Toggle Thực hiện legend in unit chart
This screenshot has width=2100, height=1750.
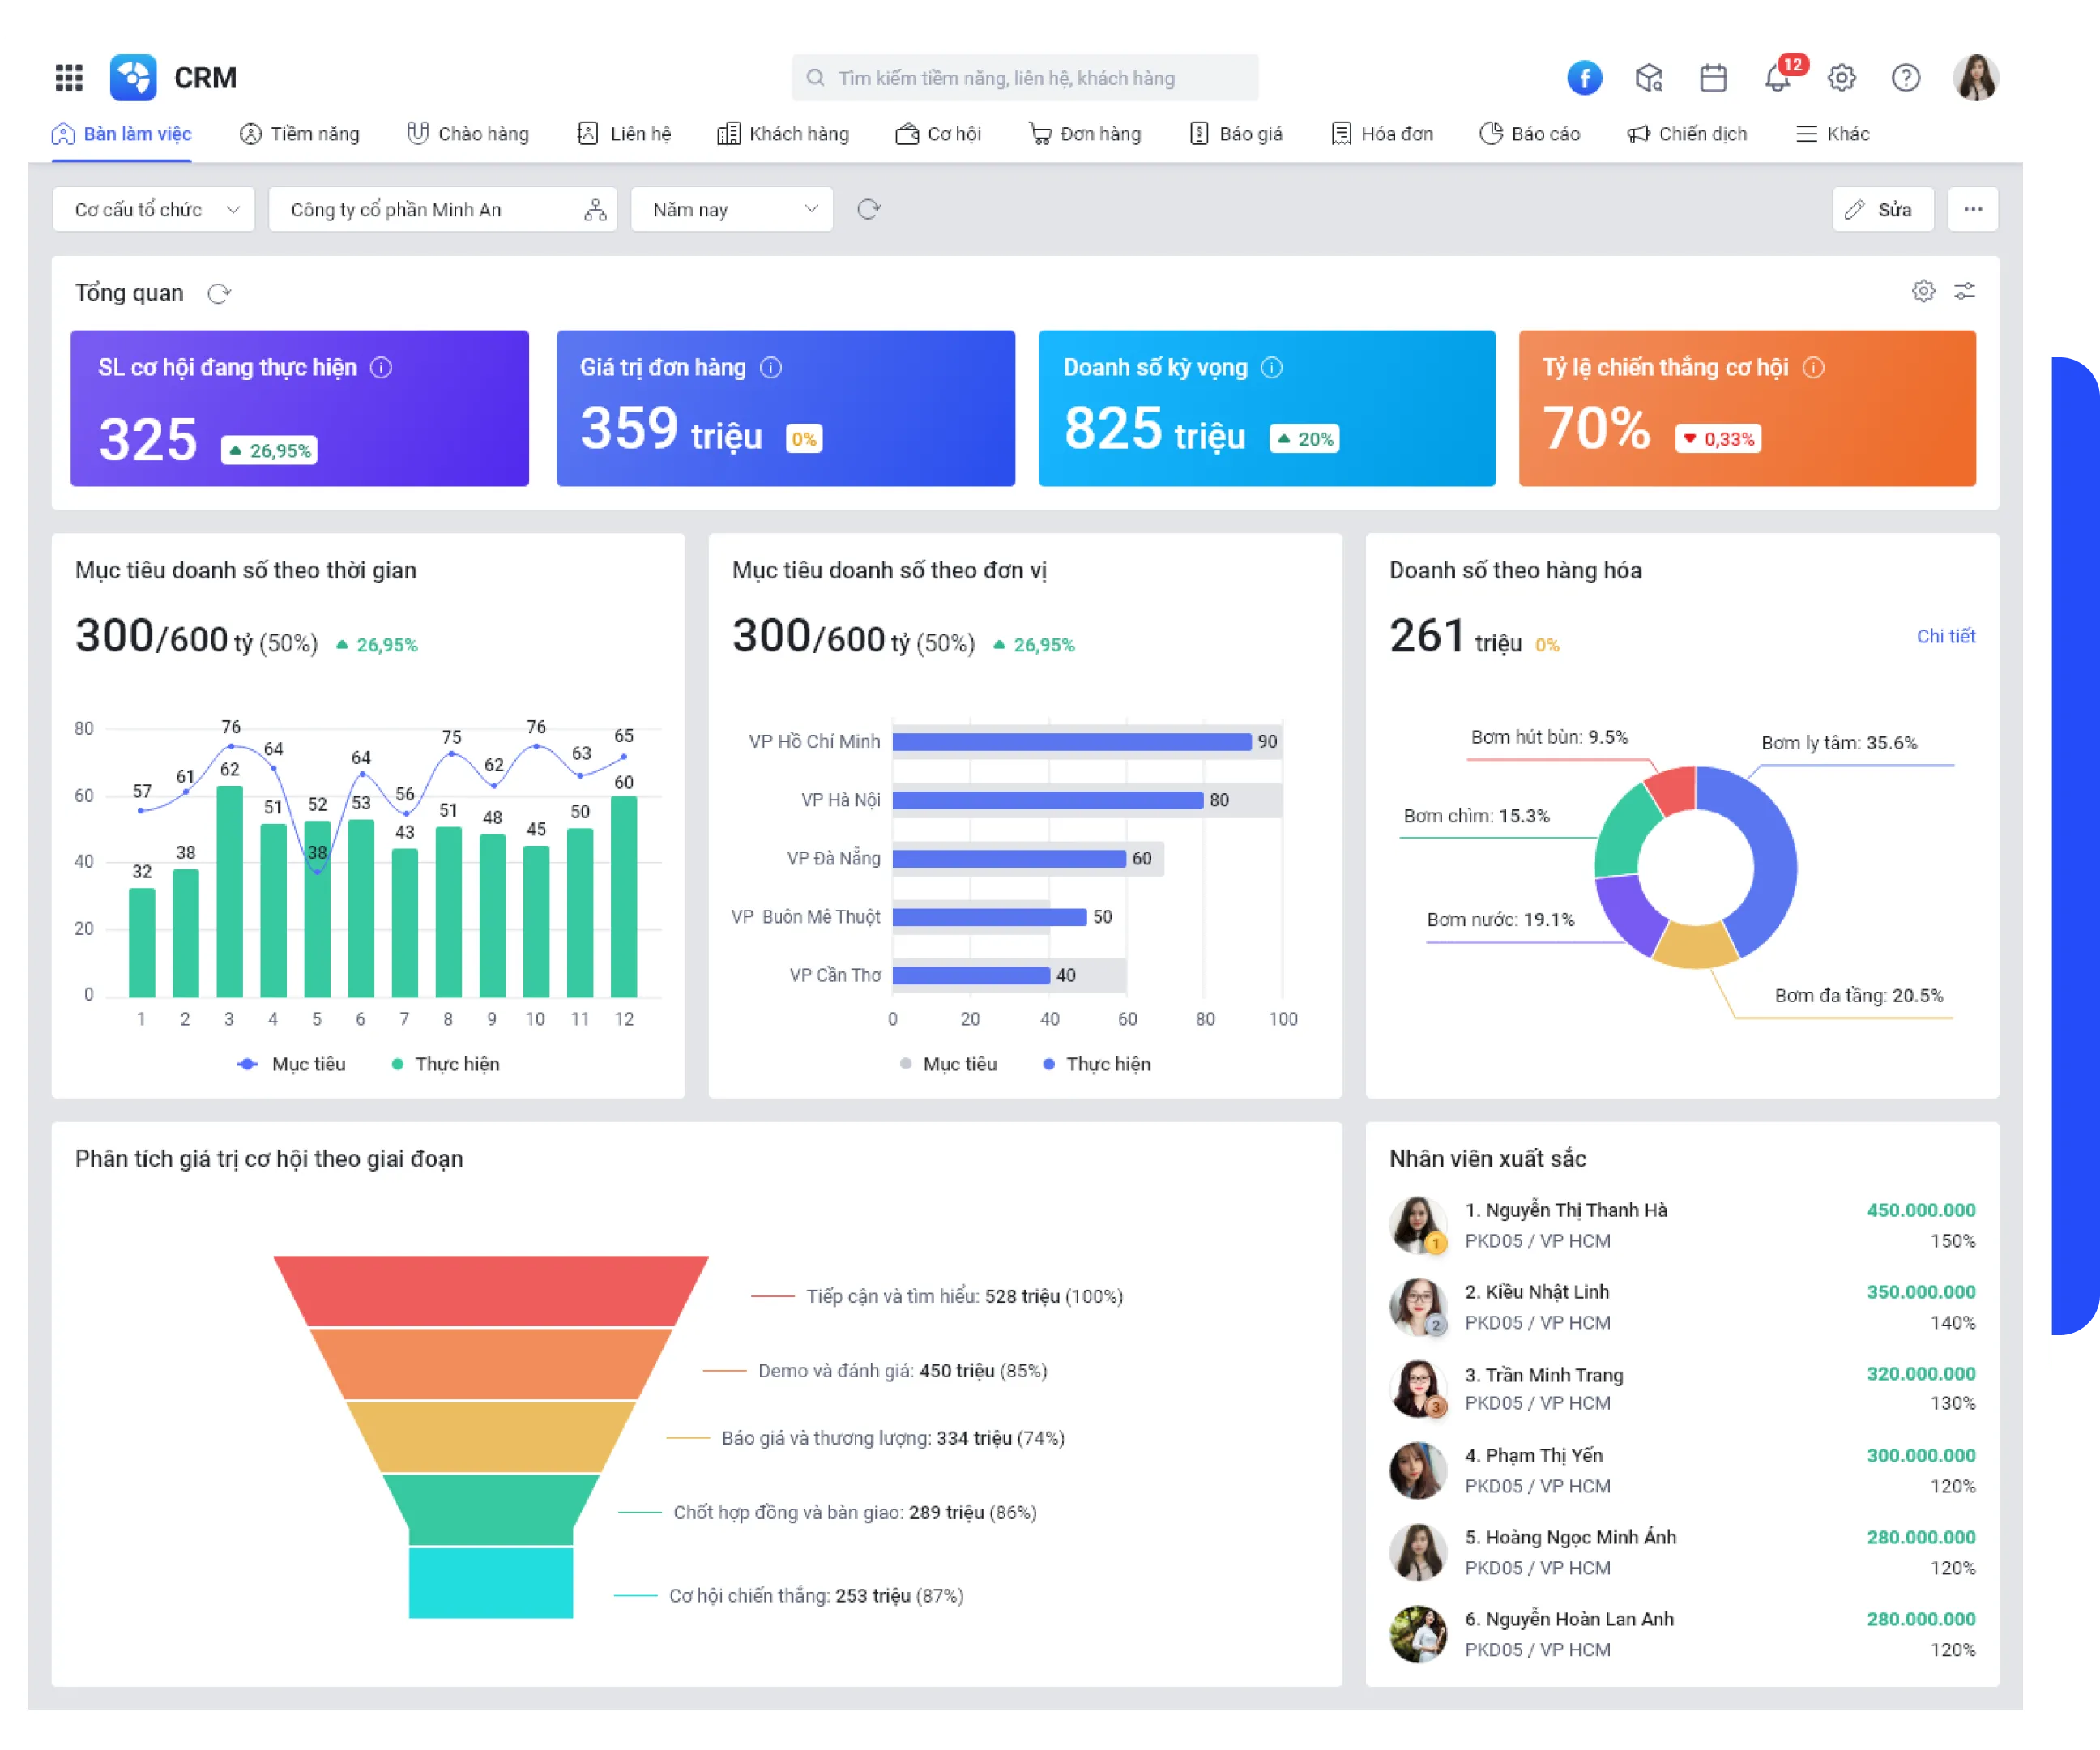(1098, 1064)
